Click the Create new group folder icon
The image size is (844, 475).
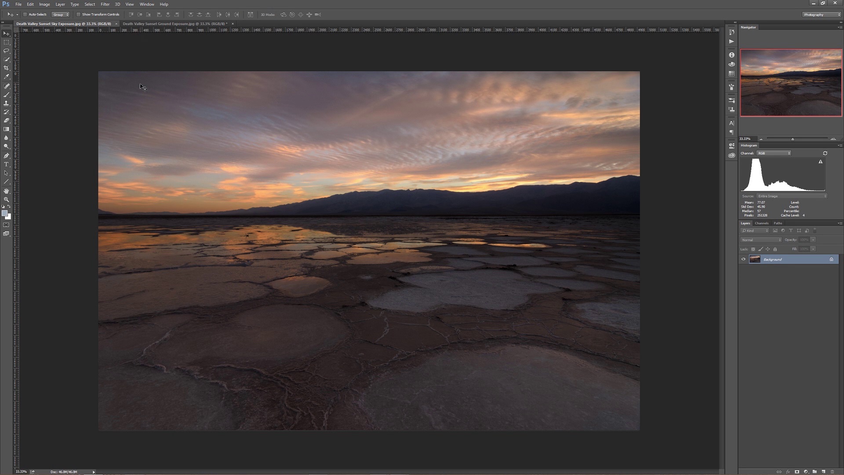[x=815, y=471]
